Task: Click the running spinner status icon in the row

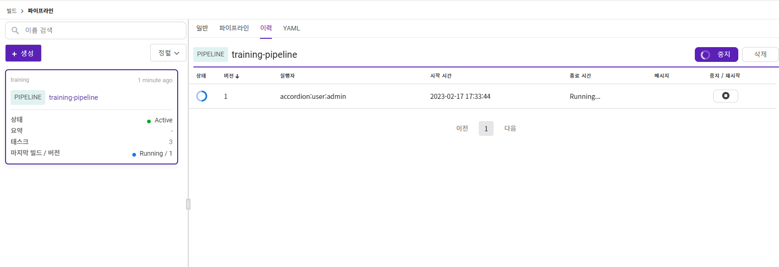Action: tap(202, 96)
